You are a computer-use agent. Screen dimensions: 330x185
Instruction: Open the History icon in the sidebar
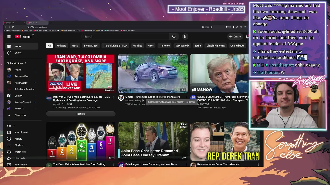tap(9, 139)
